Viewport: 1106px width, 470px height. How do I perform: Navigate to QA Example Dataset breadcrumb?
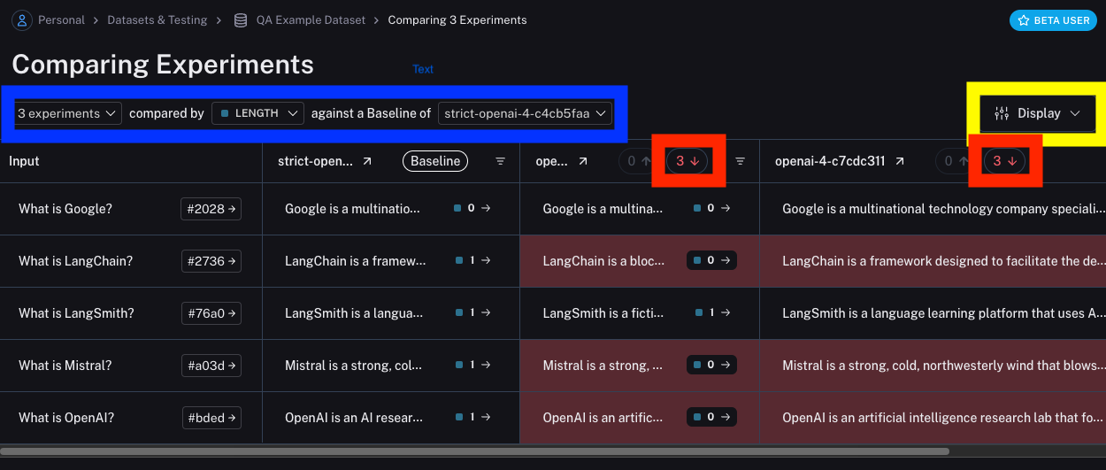pyautogui.click(x=311, y=19)
